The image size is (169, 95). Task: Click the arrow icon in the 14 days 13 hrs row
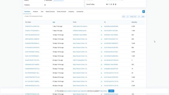click(101, 35)
